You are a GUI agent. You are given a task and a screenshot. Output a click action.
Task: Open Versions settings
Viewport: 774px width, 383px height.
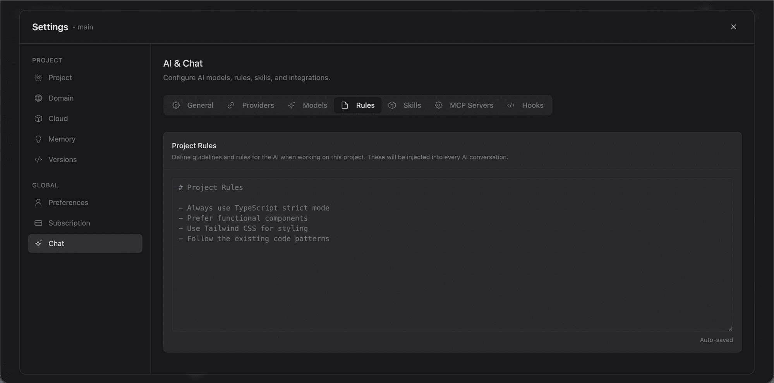coord(85,160)
